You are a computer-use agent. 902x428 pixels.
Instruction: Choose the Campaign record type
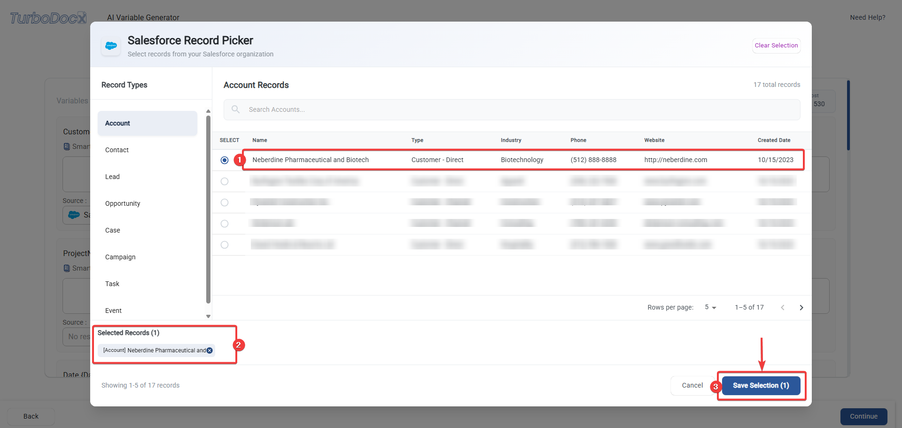(x=148, y=257)
